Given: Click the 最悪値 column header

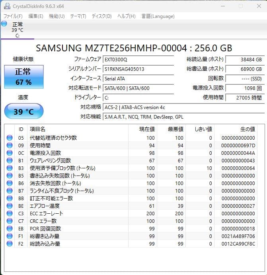Looking at the screenshot, I should point(175,129).
